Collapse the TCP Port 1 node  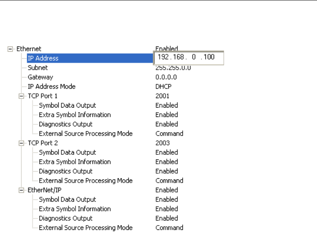pyautogui.click(x=21, y=96)
